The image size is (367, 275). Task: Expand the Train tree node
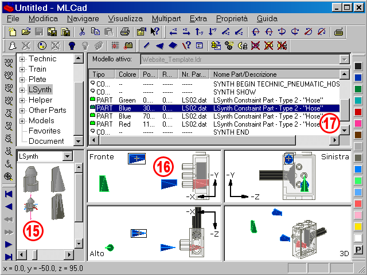click(22, 69)
